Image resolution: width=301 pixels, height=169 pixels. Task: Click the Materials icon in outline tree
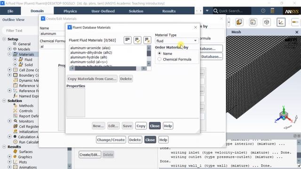pos(16,54)
